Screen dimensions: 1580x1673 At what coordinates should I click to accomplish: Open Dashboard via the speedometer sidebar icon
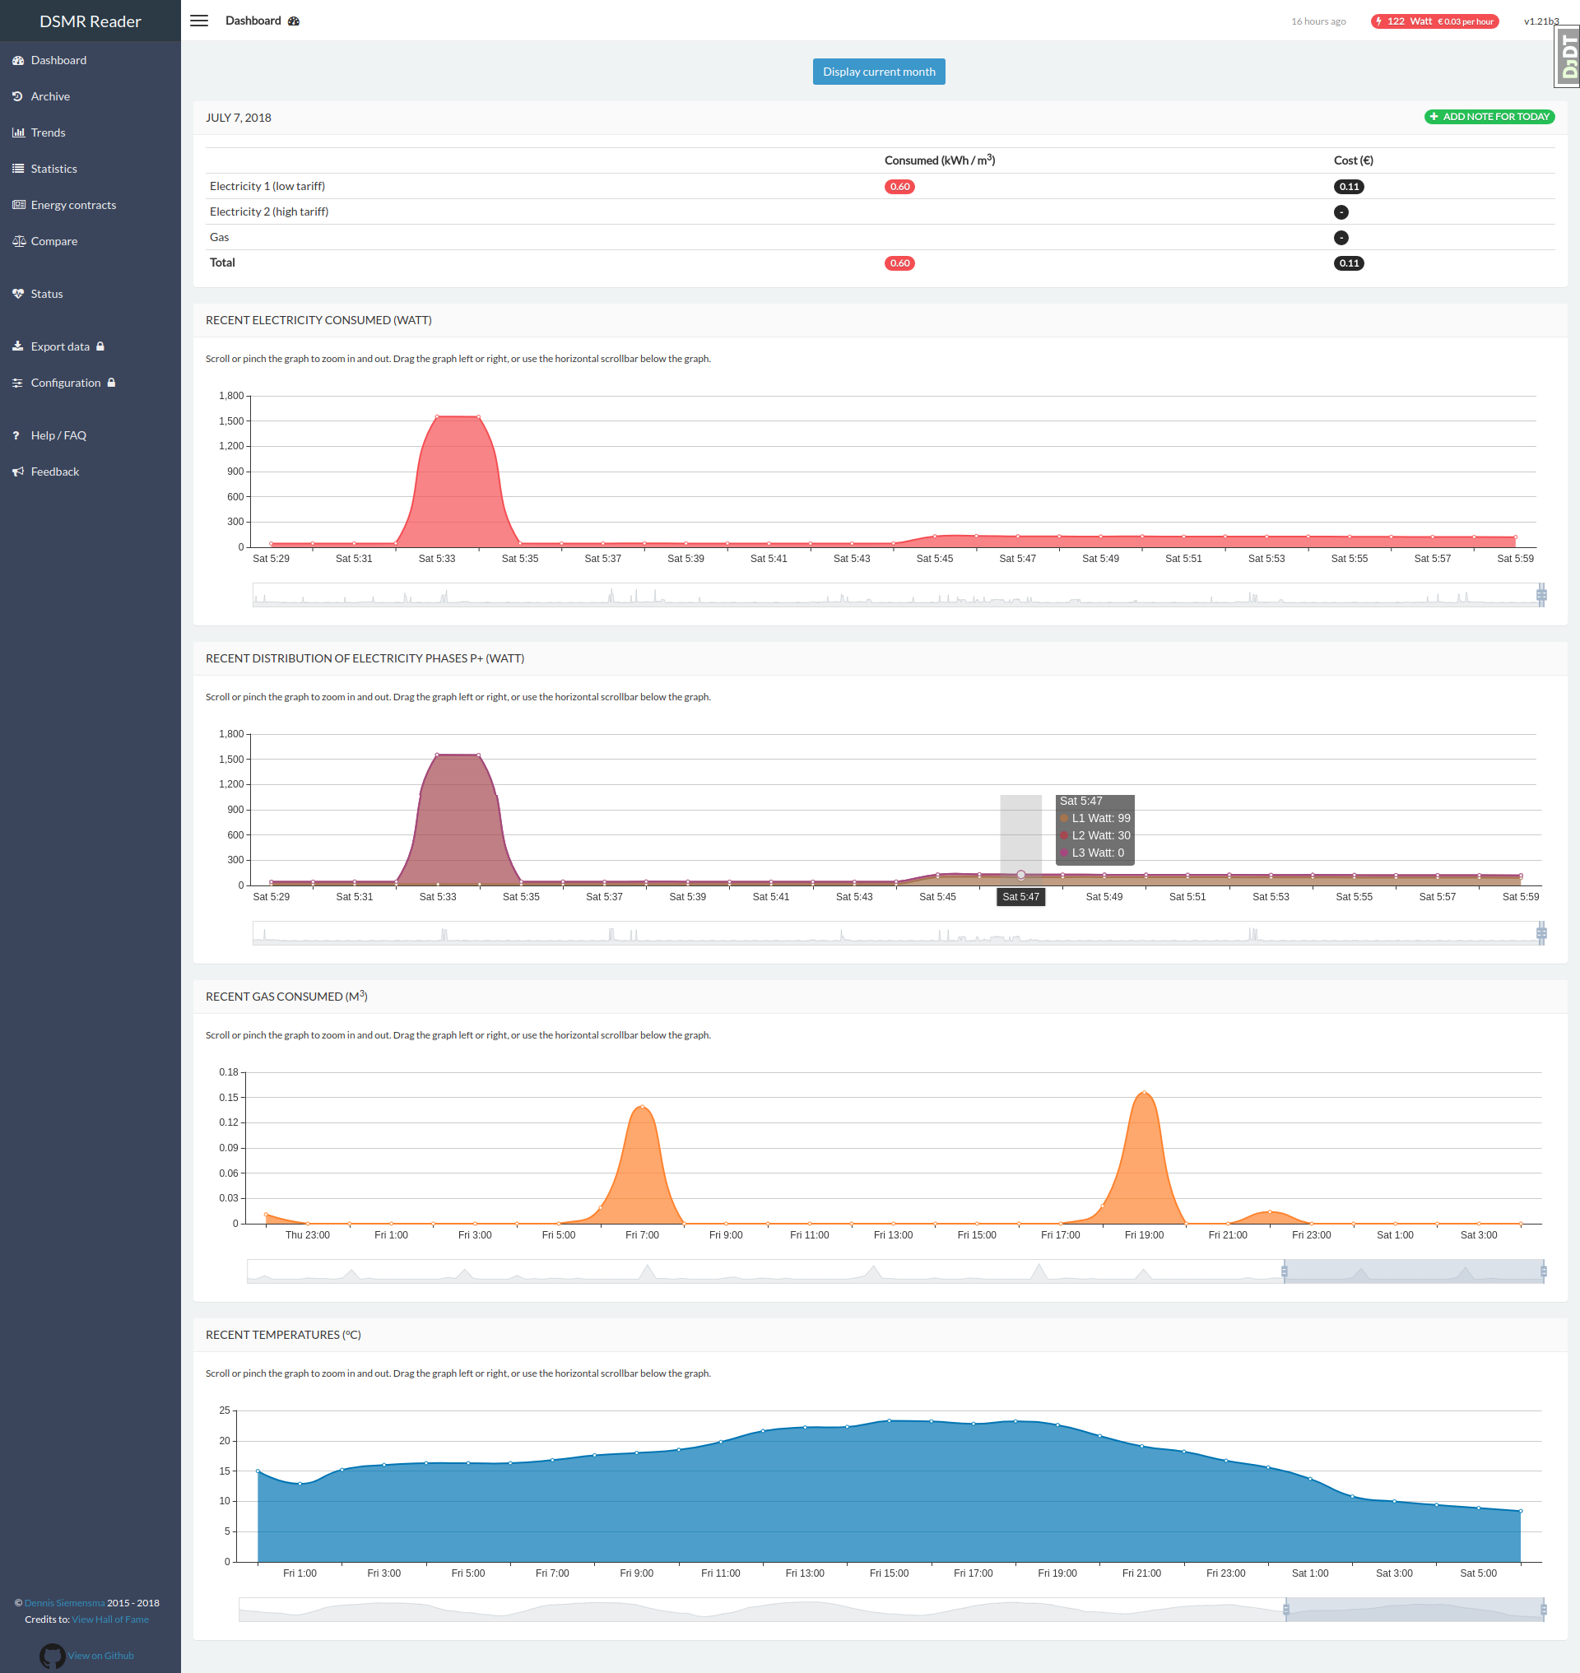point(19,60)
